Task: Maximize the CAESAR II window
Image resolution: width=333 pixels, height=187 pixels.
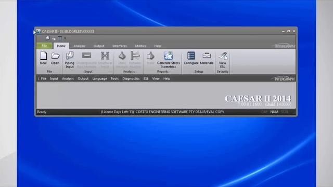Action: pos(289,31)
